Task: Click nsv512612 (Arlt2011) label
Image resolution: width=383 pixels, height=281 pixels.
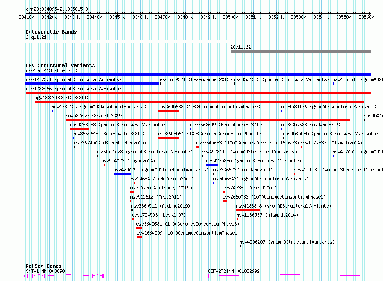Action: pos(156,197)
